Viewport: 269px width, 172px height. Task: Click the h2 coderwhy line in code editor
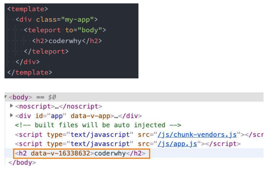pos(67,41)
